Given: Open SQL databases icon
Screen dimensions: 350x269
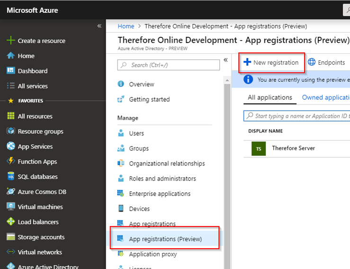Looking at the screenshot, I should point(11,176).
